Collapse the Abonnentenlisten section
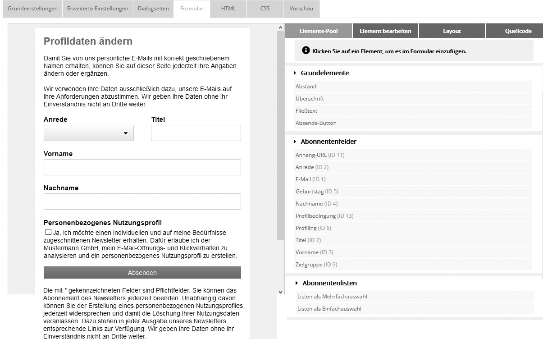This screenshot has height=339, width=543. [x=297, y=283]
